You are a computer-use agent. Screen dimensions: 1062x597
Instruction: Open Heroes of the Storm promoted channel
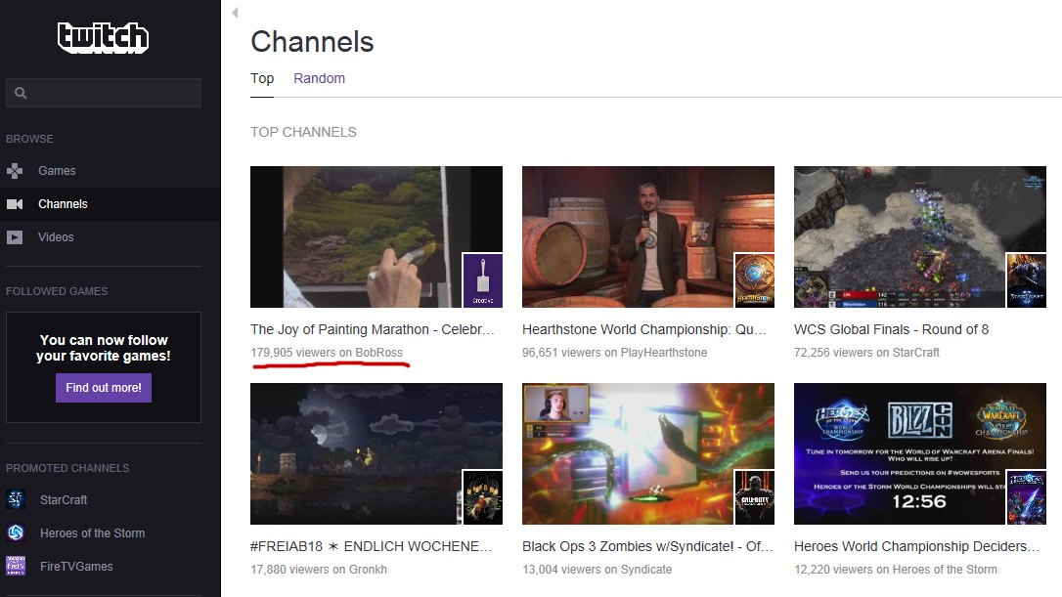point(92,533)
